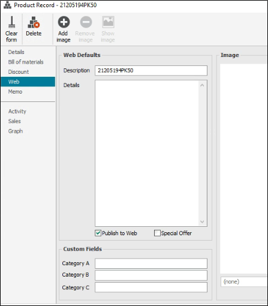Open the Bill of materials tab
The image size is (268, 306).
coord(26,62)
